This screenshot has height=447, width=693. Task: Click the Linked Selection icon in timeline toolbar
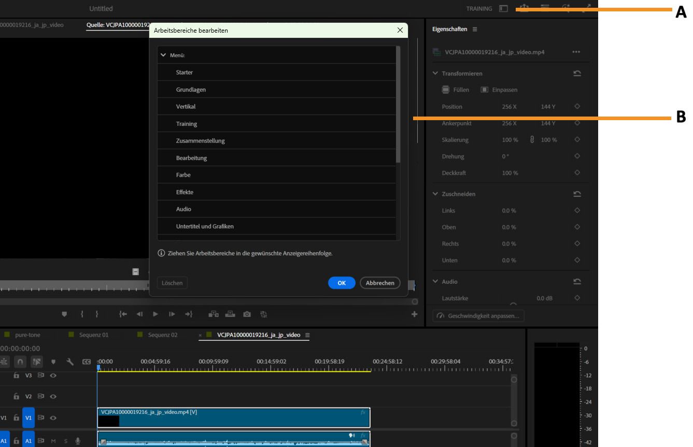36,362
